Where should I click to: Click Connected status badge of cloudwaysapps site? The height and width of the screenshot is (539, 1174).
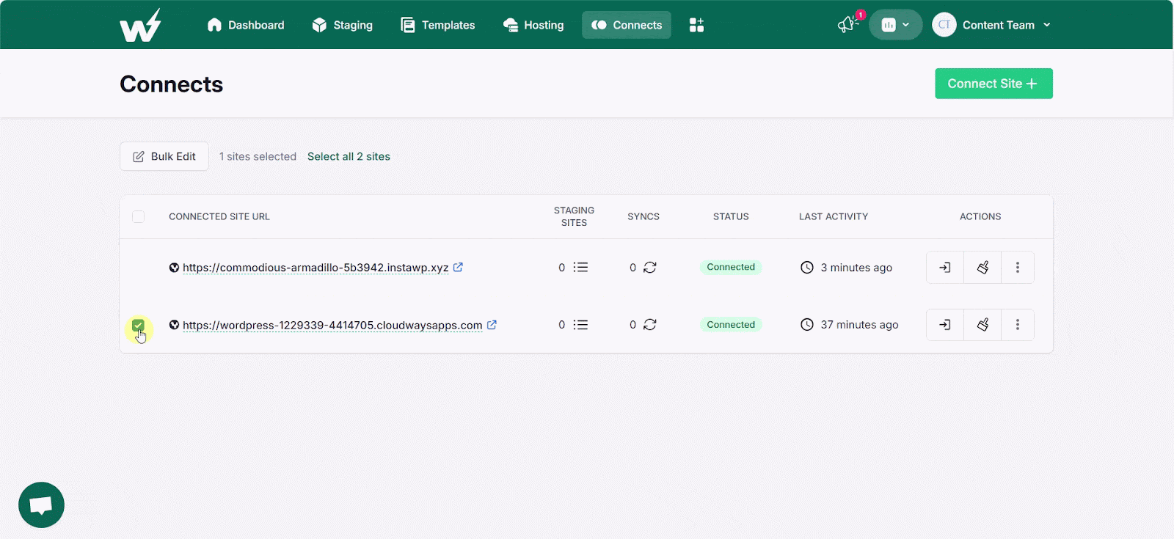click(731, 325)
